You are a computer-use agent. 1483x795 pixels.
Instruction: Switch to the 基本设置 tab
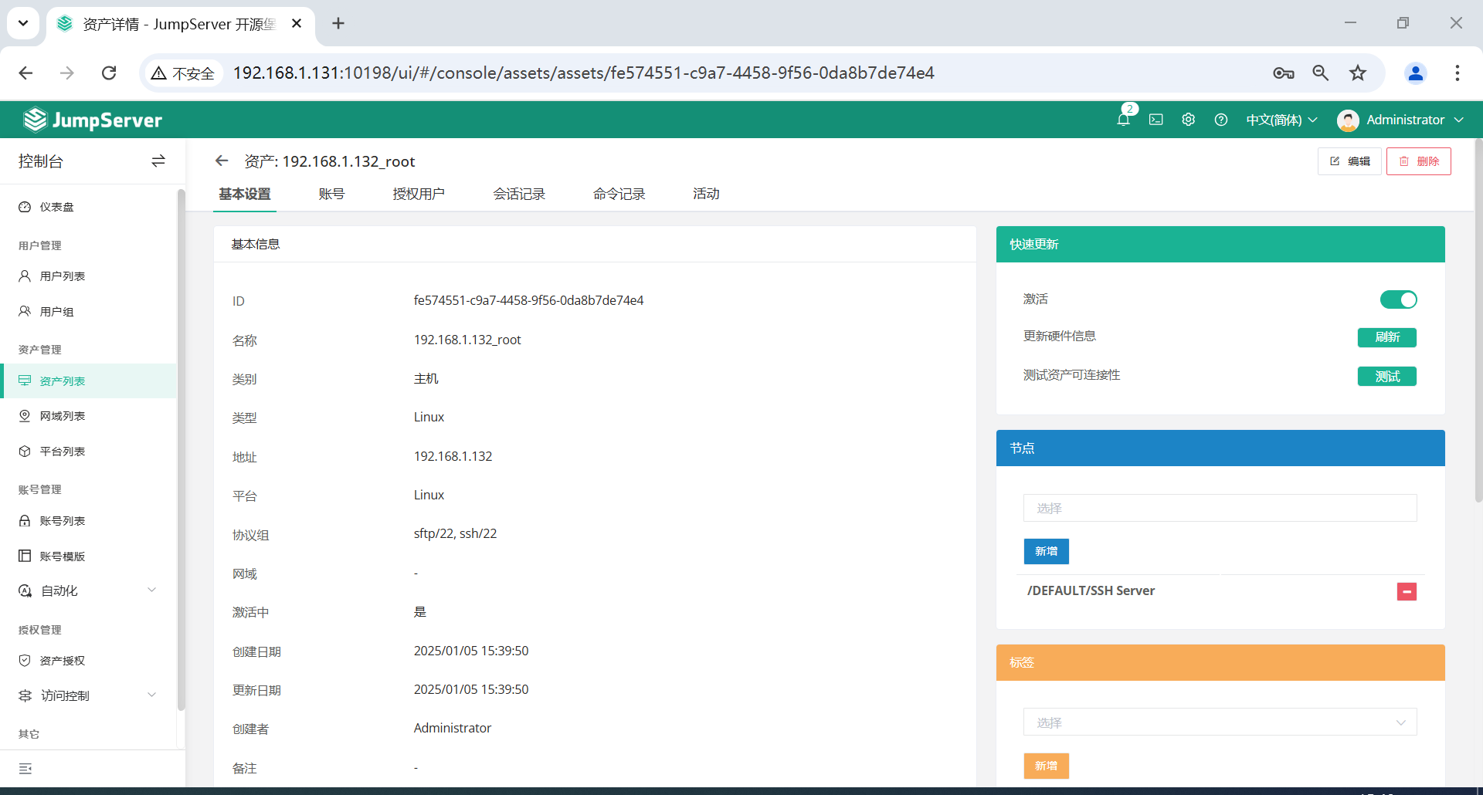245,194
